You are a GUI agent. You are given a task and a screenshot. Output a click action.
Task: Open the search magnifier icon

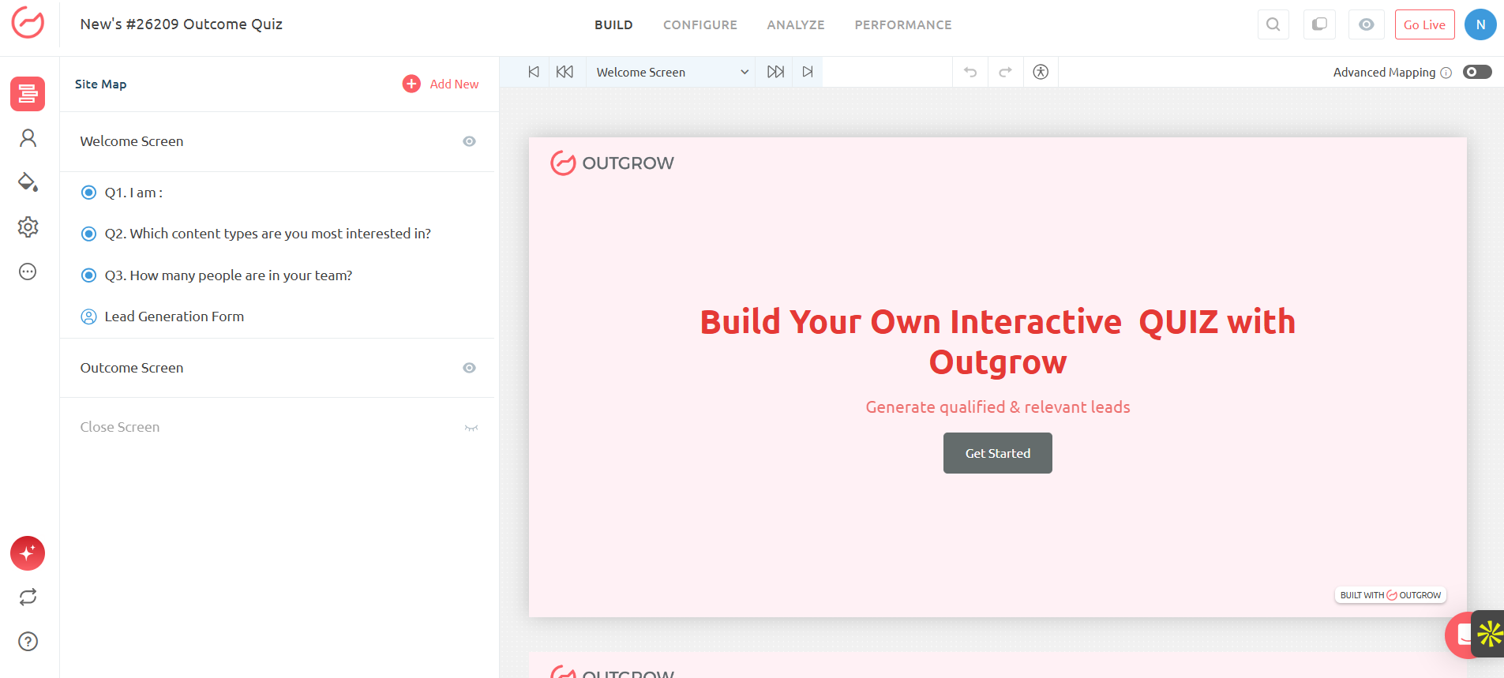tap(1273, 24)
